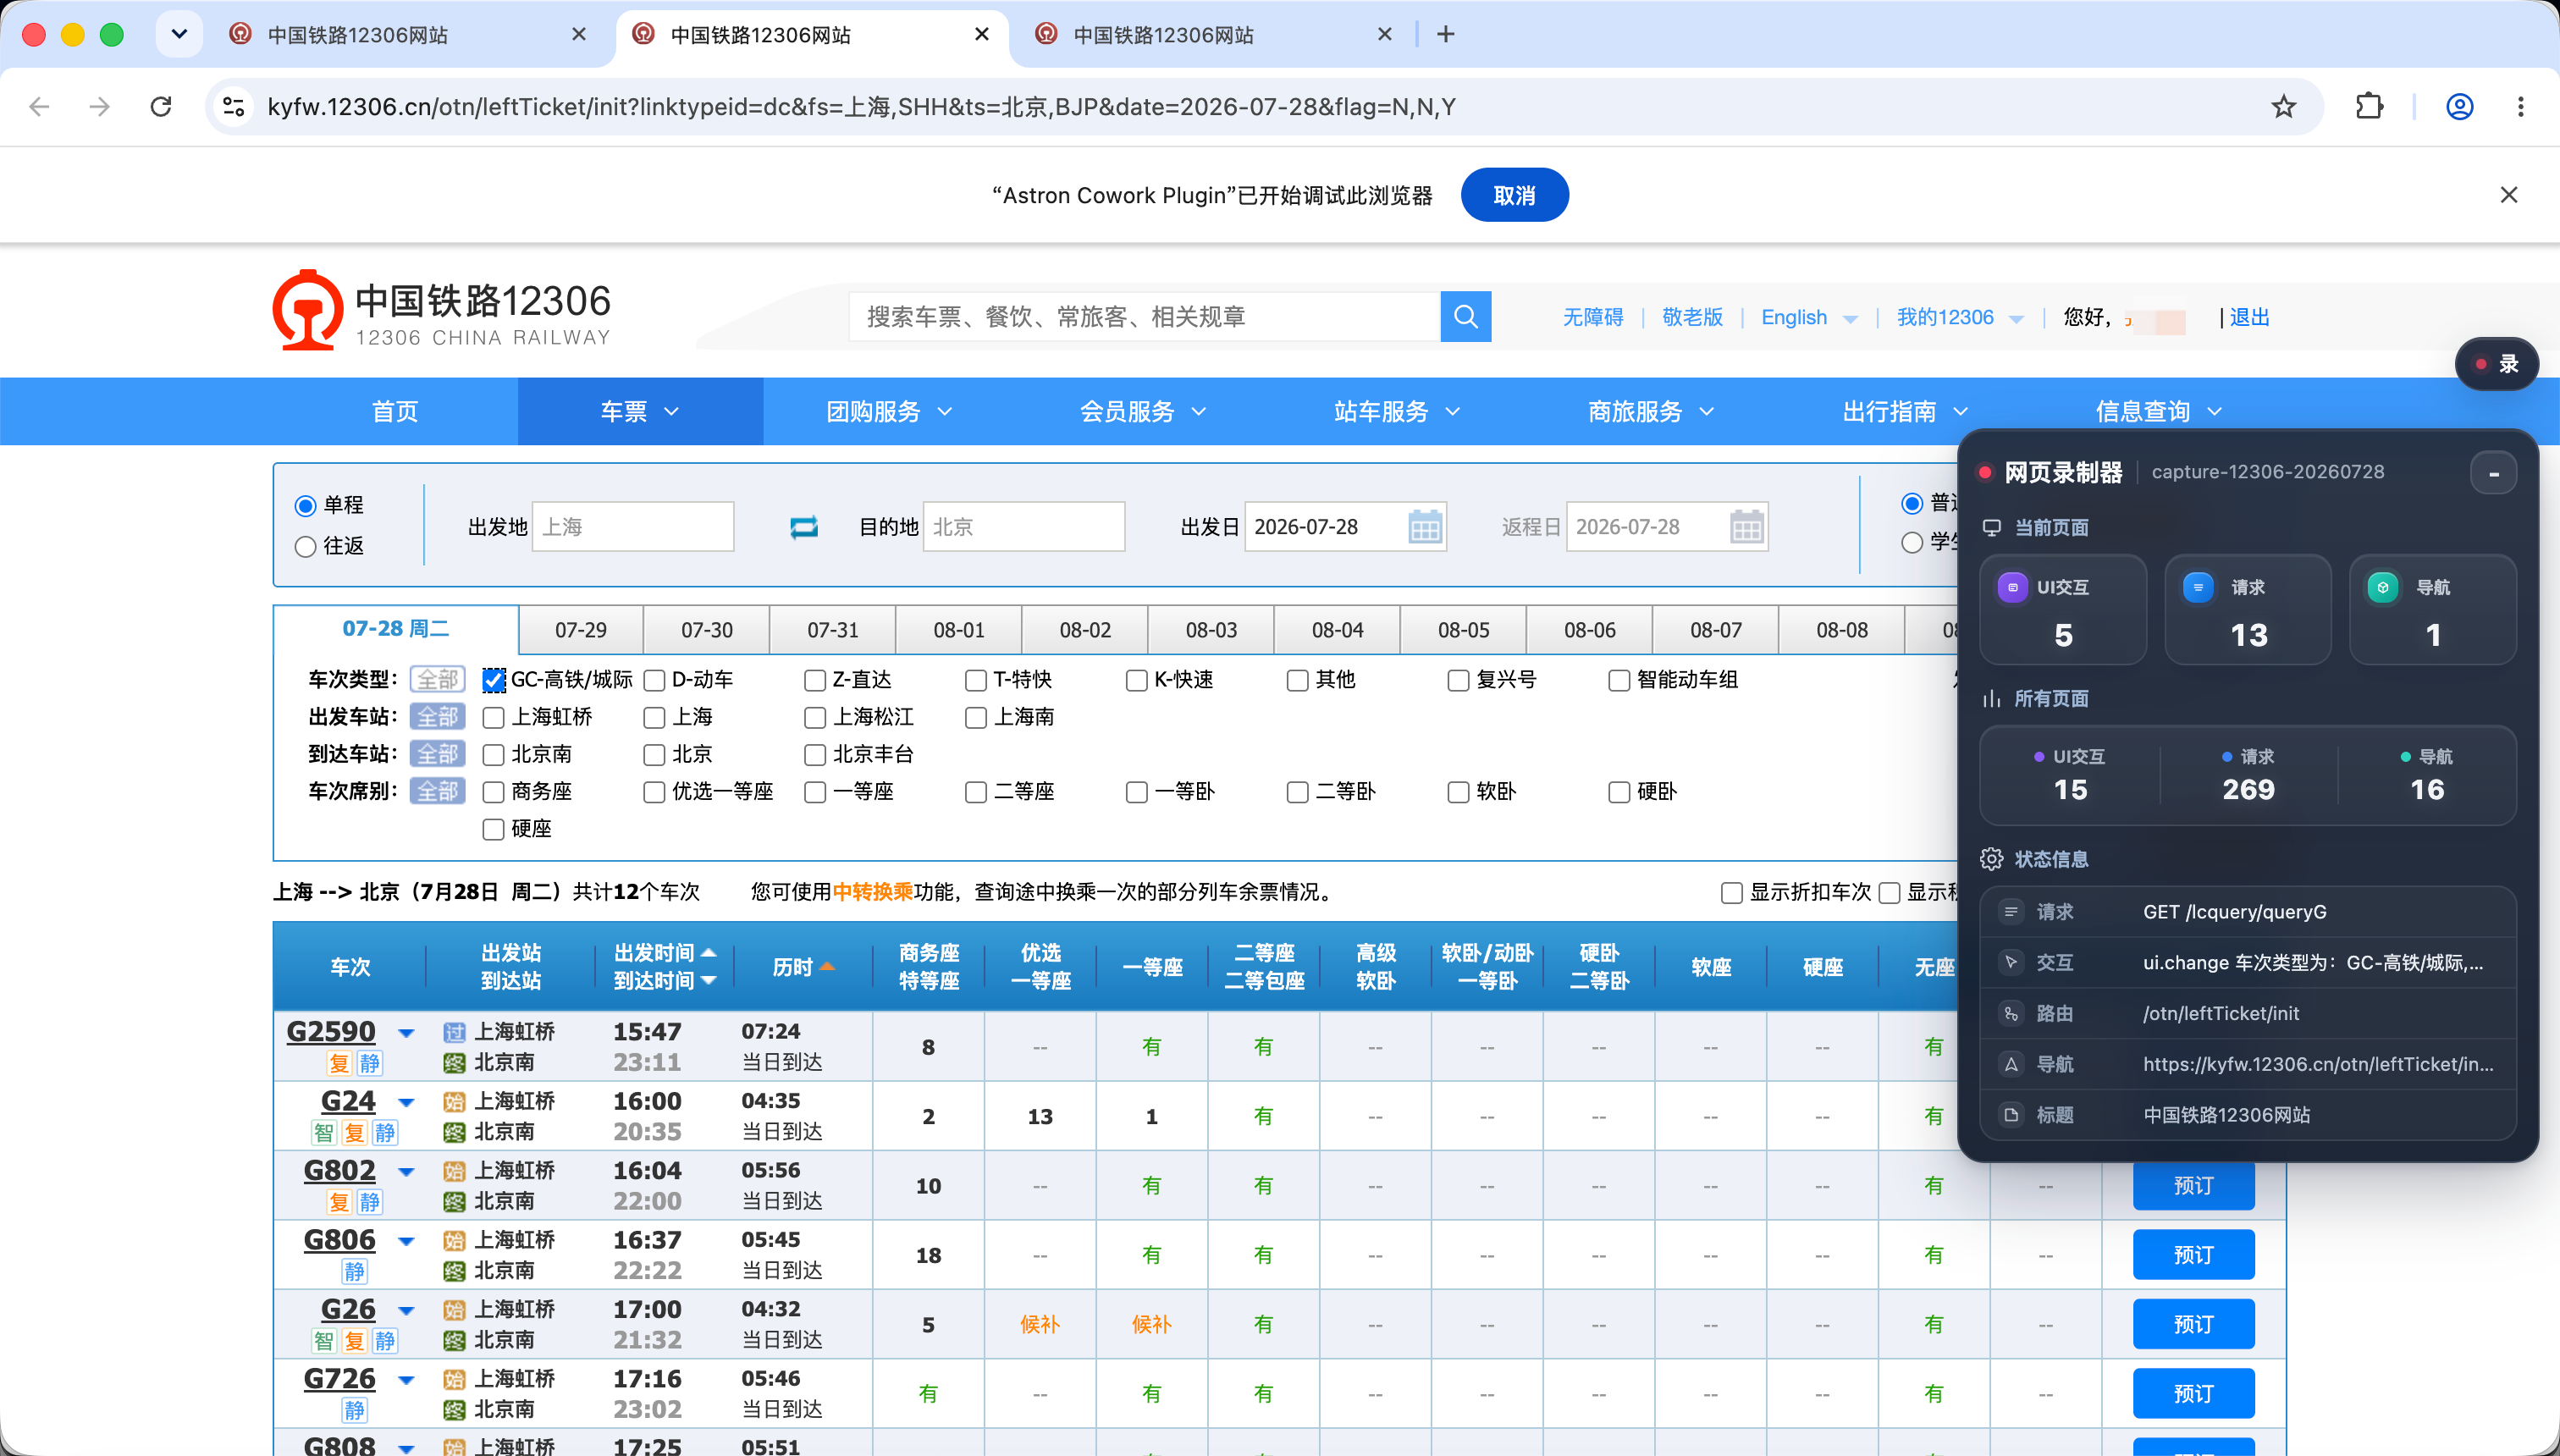Click the floating record 录 button
This screenshot has width=2560, height=1456.
click(2496, 364)
